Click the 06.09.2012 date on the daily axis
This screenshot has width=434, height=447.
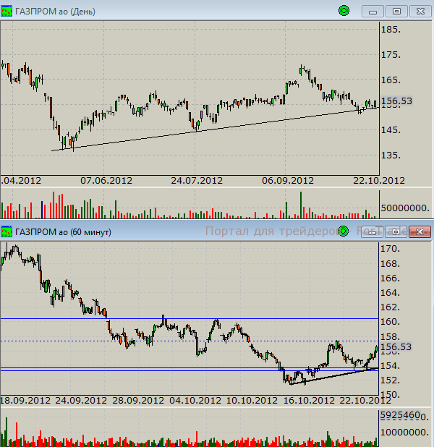tap(288, 181)
